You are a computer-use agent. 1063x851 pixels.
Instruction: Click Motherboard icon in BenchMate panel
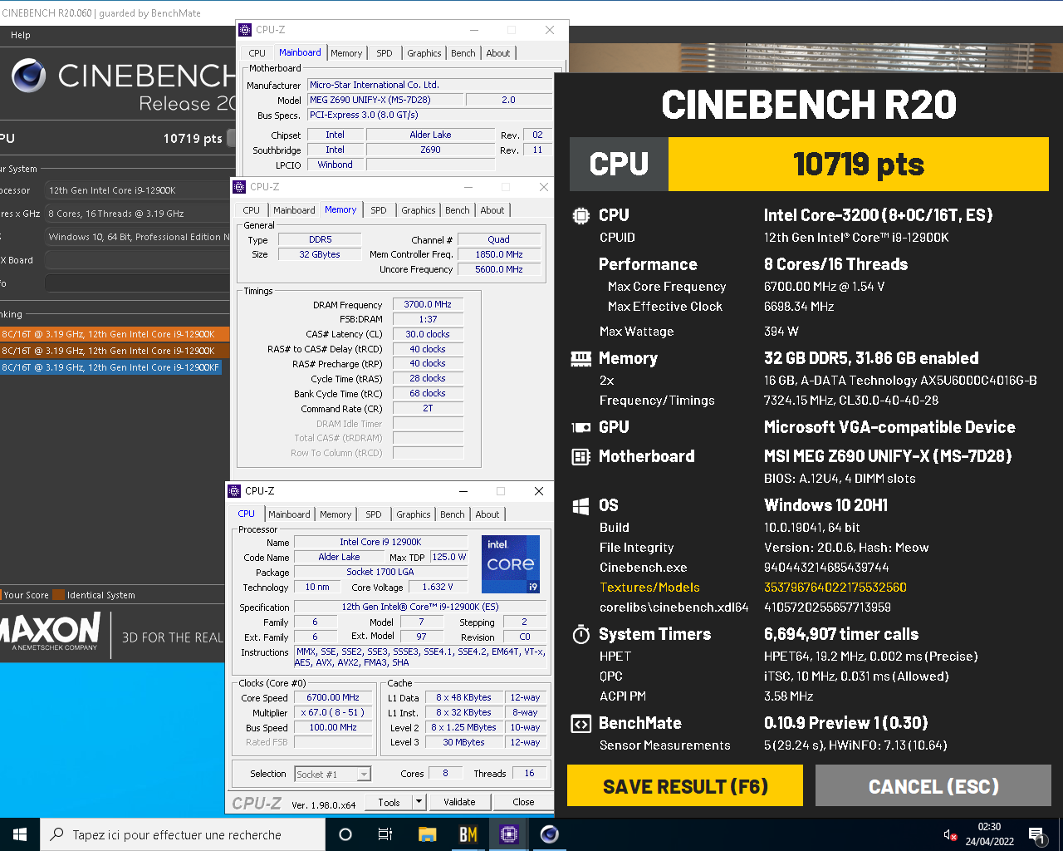pyautogui.click(x=580, y=456)
